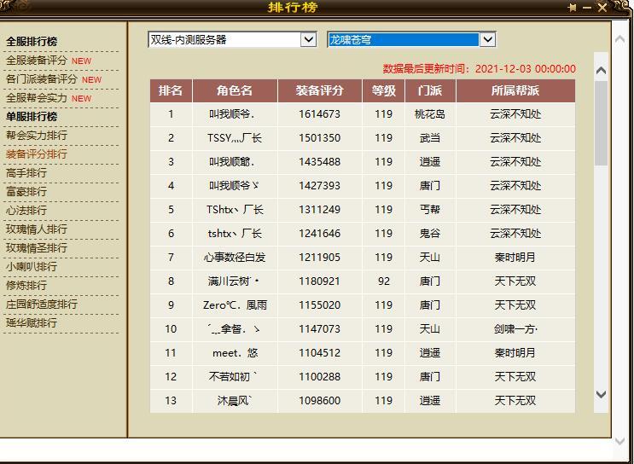Open 瑶华赋排行 list
The height and width of the screenshot is (464, 634).
(32, 323)
